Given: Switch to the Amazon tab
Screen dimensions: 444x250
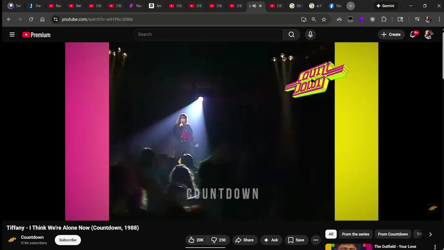Looking at the screenshot, I should pyautogui.click(x=155, y=6).
